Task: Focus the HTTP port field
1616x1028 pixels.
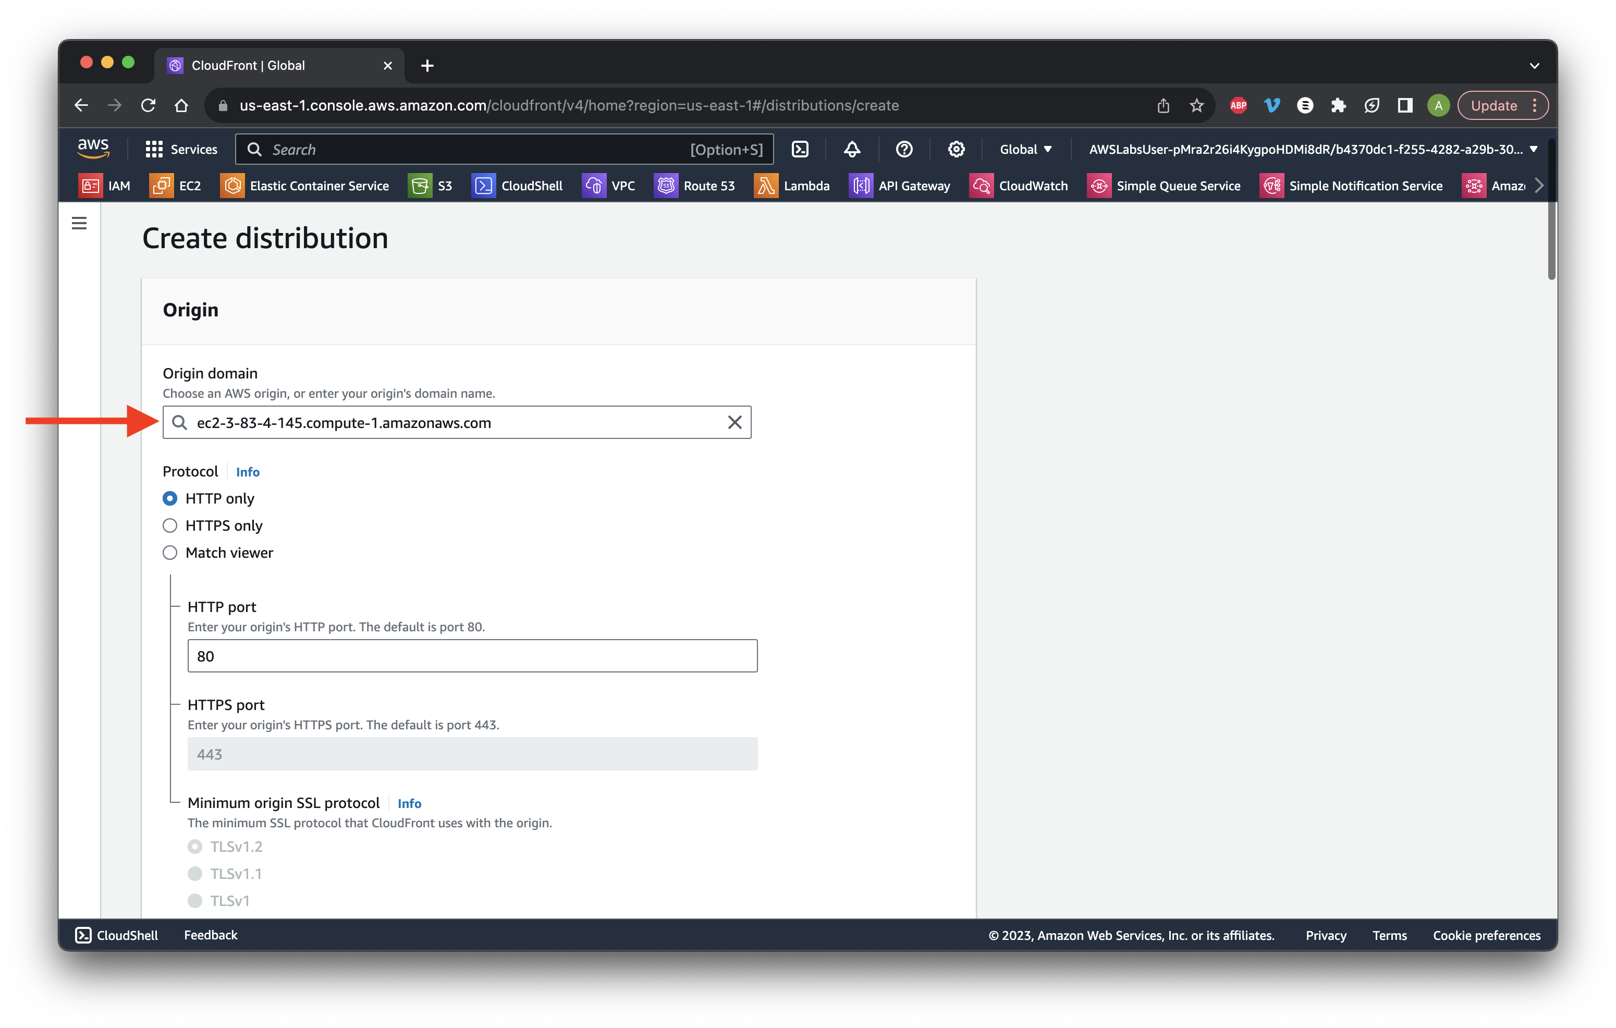Action: click(x=472, y=656)
